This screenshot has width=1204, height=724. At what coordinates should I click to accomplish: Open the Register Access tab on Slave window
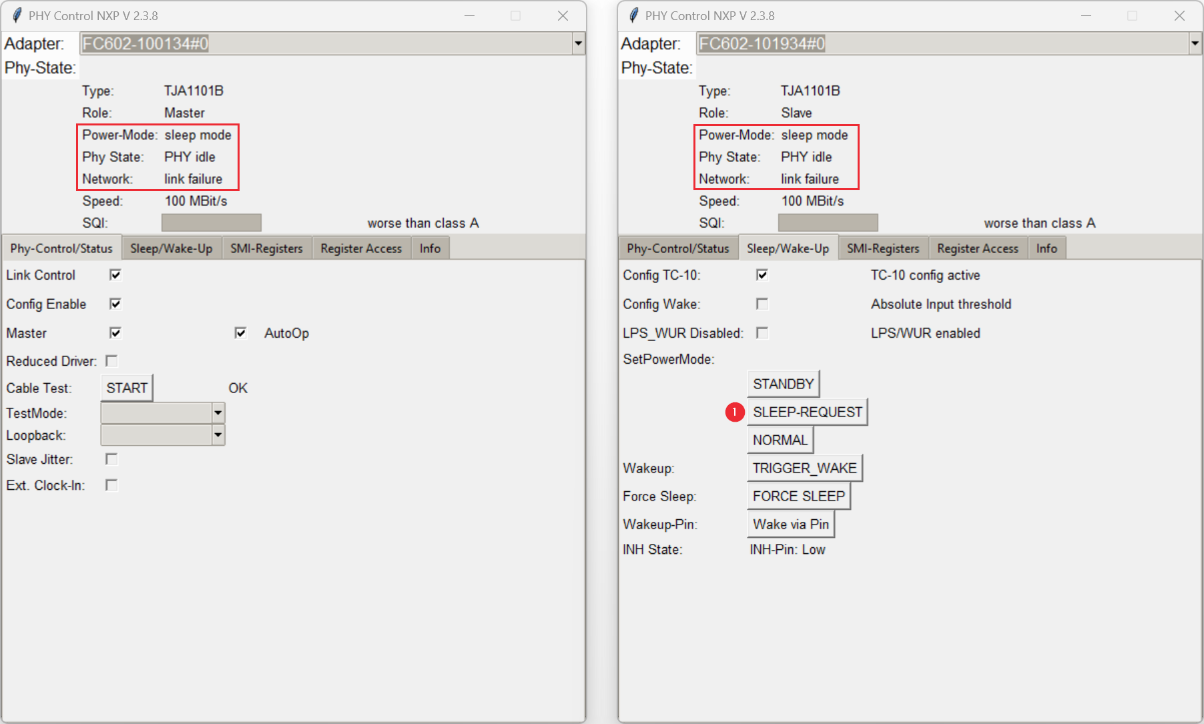click(x=977, y=248)
